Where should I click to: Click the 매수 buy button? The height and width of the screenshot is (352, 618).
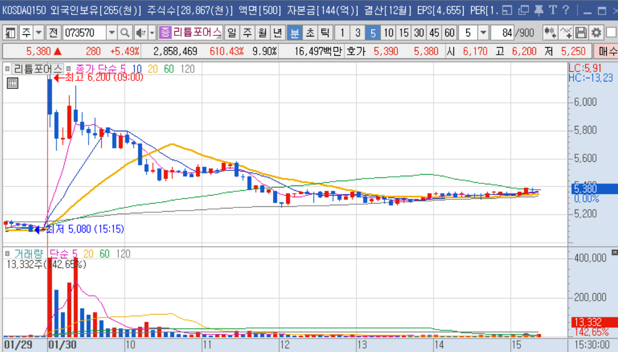(x=606, y=51)
